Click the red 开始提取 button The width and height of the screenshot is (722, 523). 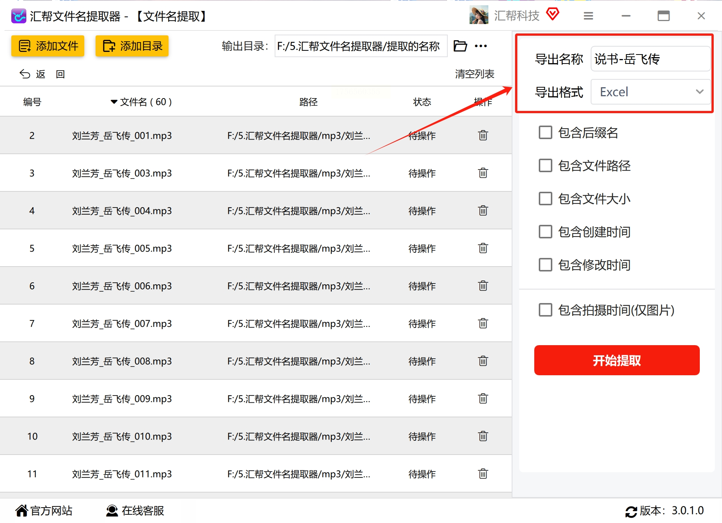(x=617, y=360)
